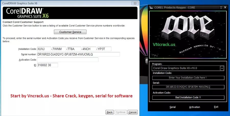230x116 pixels.
Task: Click the keygen title bar app icon
Action: (151, 7)
